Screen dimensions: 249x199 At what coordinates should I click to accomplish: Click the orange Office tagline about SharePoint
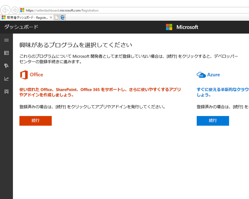100,92
